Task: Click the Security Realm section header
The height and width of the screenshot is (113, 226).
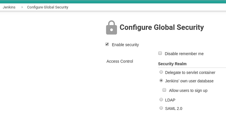Action: [172, 64]
